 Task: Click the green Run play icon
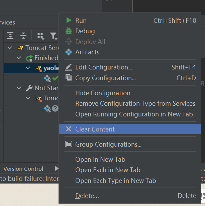(69, 20)
